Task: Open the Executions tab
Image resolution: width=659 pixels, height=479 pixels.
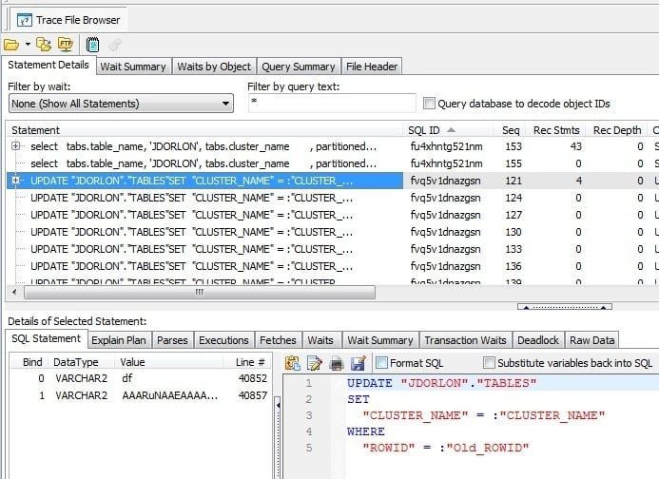Action: (x=223, y=340)
